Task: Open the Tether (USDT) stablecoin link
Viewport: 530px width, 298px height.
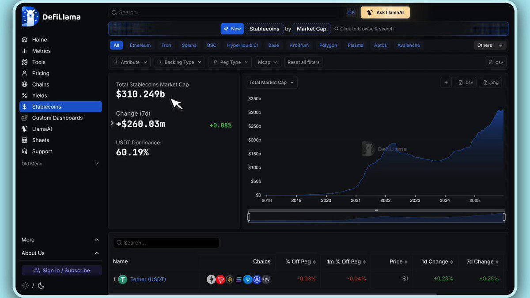Action: coord(148,279)
